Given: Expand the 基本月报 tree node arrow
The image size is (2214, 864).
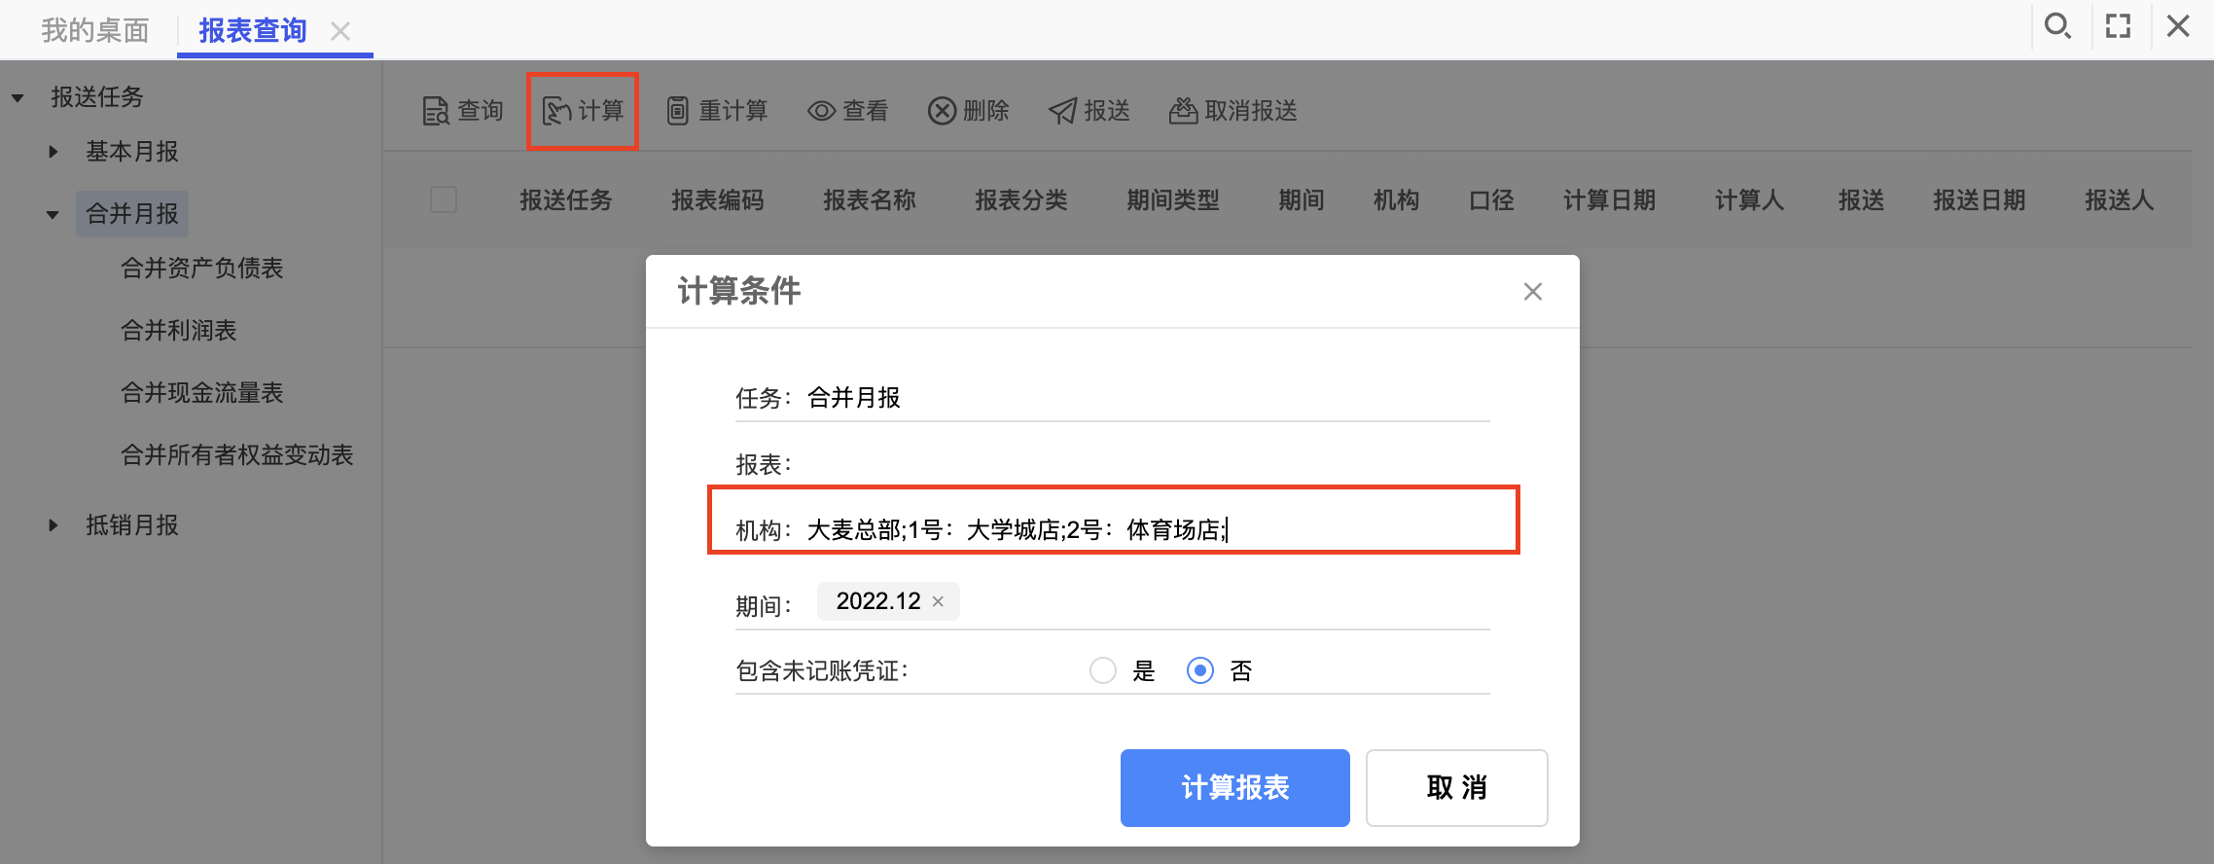Looking at the screenshot, I should [54, 152].
